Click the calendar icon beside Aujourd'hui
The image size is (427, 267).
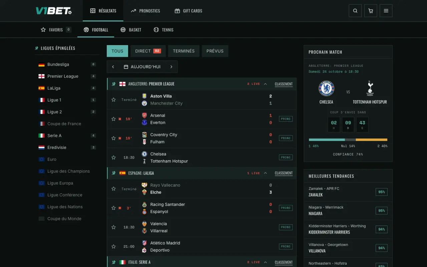coord(126,67)
